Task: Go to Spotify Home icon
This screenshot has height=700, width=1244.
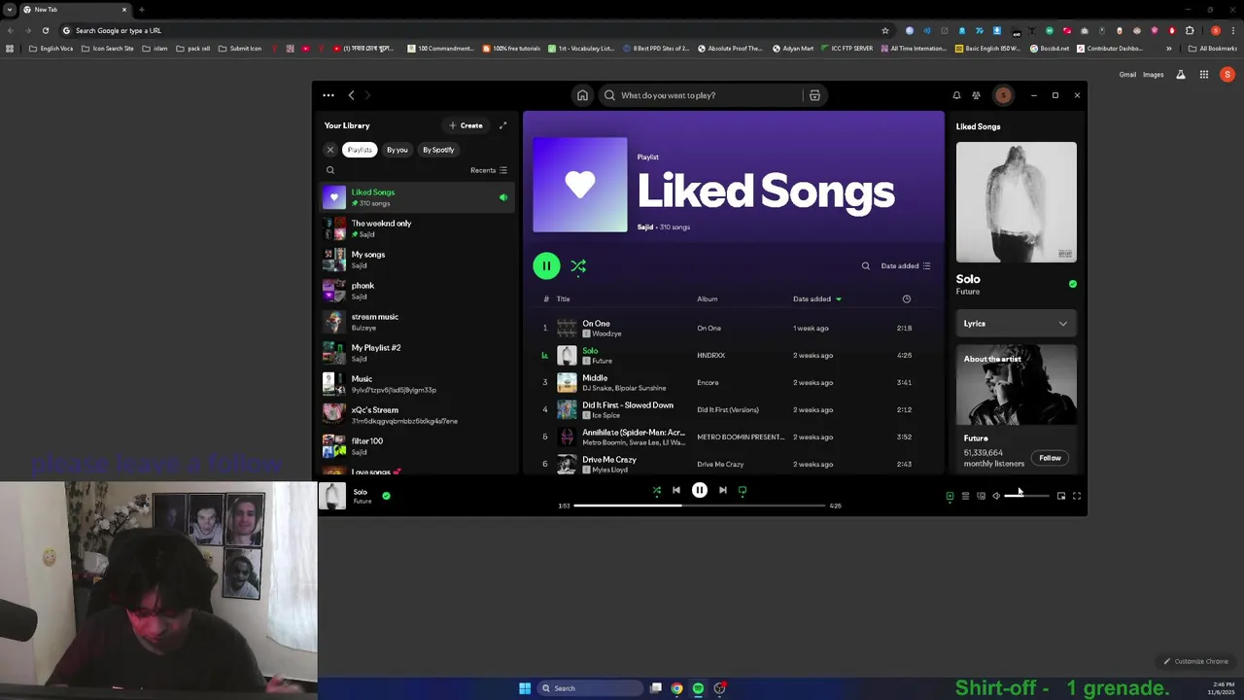Action: pos(582,95)
